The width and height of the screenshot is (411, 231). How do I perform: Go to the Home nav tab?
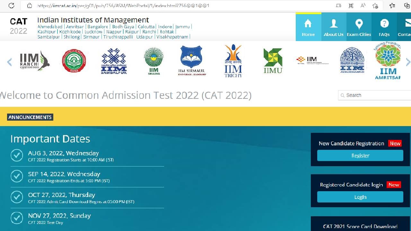pyautogui.click(x=308, y=28)
